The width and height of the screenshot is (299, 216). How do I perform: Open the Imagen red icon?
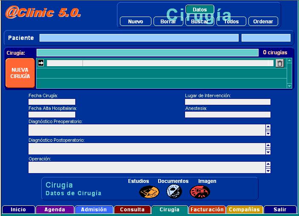pyautogui.click(x=200, y=192)
